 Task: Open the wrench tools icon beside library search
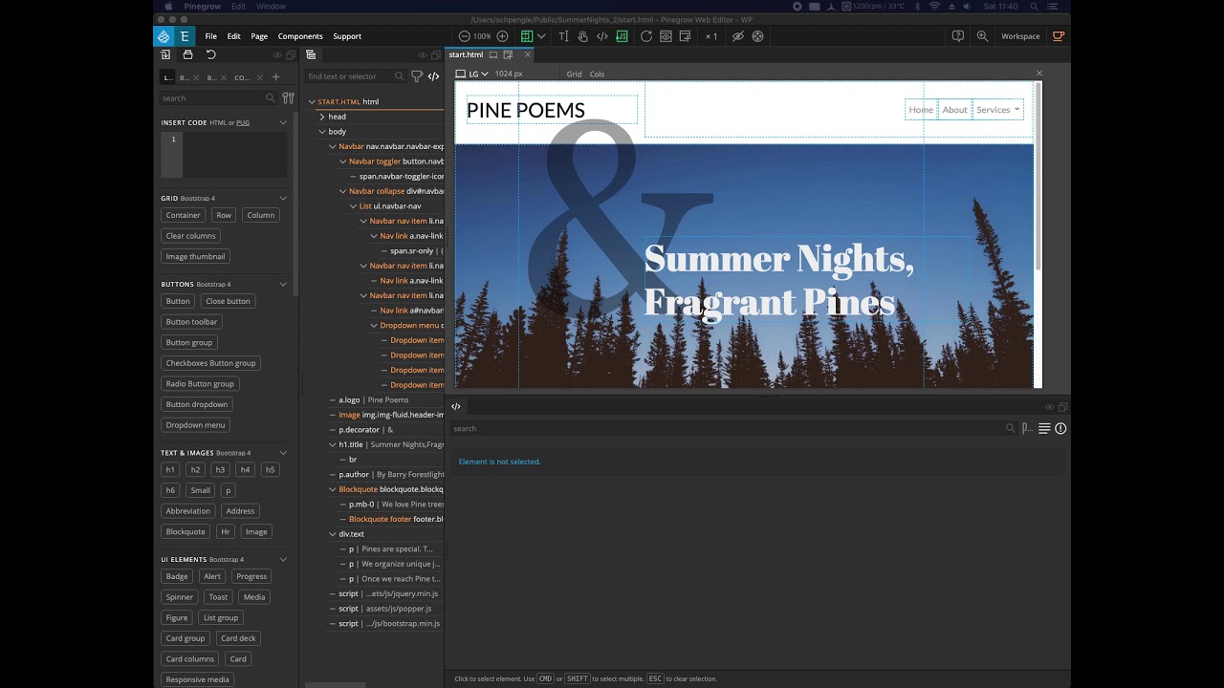pyautogui.click(x=288, y=97)
